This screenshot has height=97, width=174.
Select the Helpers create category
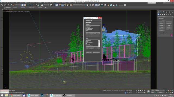click(x=167, y=14)
